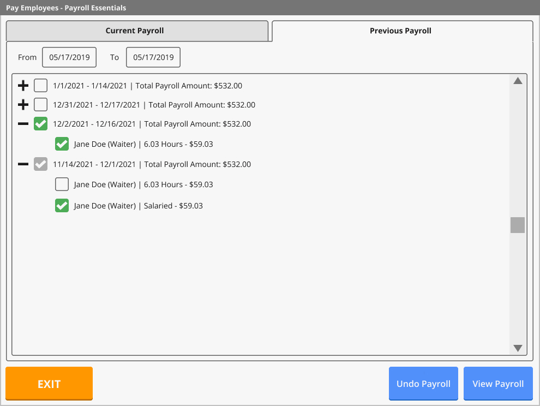540x406 pixels.
Task: Collapse the 12/2/2021 payroll with the minus icon
Action: pos(22,124)
